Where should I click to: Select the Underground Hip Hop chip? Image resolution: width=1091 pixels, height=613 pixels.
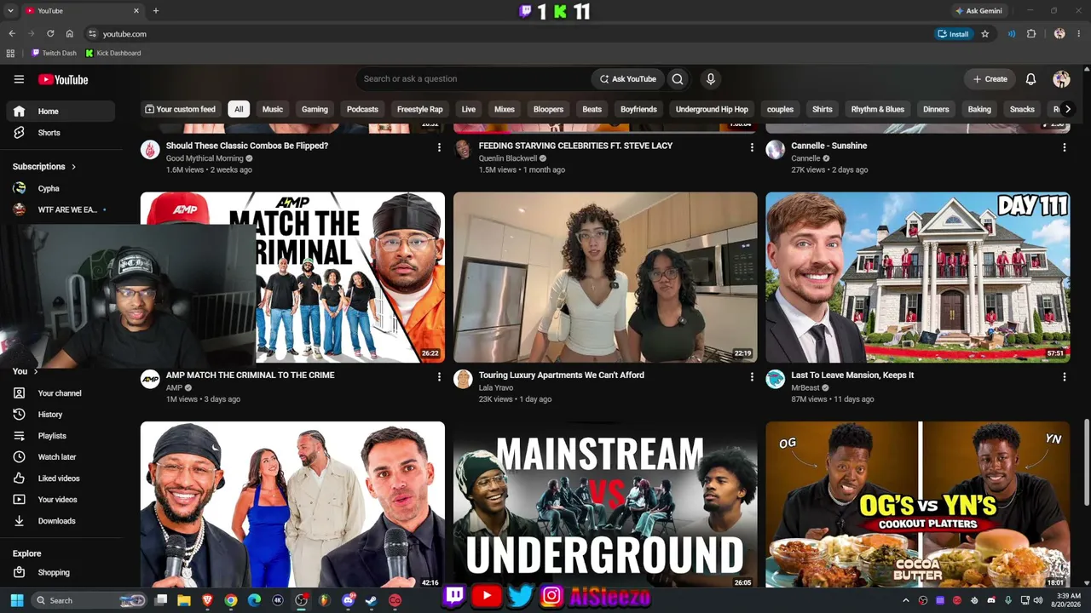click(x=712, y=109)
